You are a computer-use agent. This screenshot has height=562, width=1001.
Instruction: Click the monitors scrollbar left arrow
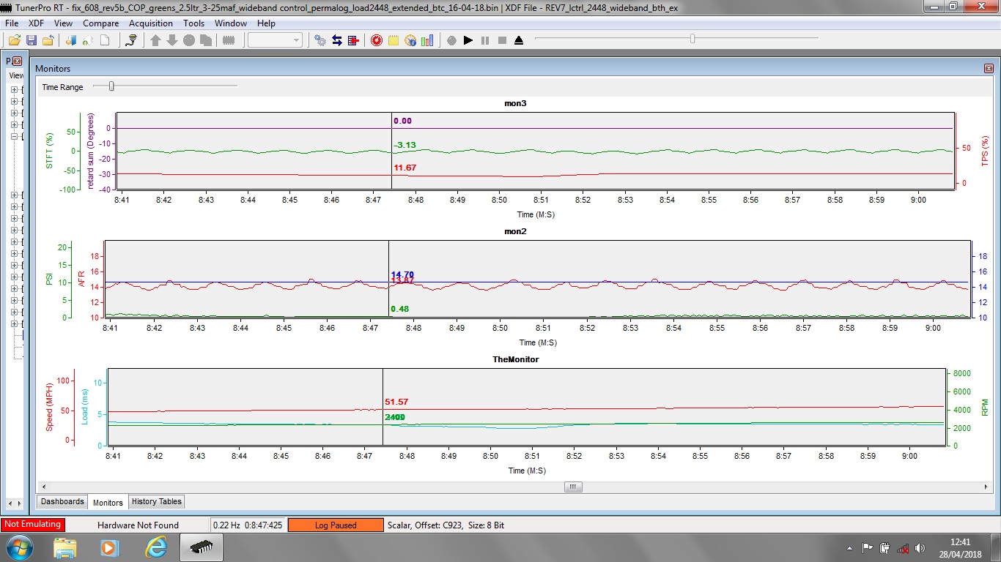point(43,487)
